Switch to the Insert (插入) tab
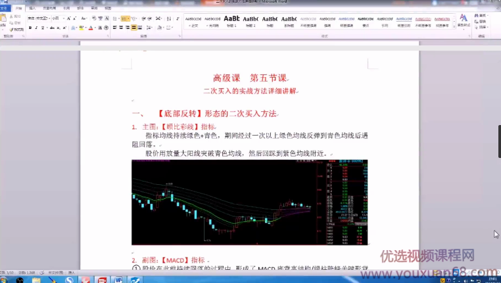This screenshot has height=283, width=501. (32, 8)
